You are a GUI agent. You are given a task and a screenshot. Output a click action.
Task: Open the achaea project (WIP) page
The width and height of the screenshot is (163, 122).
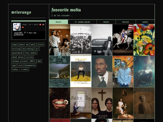click(x=24, y=61)
